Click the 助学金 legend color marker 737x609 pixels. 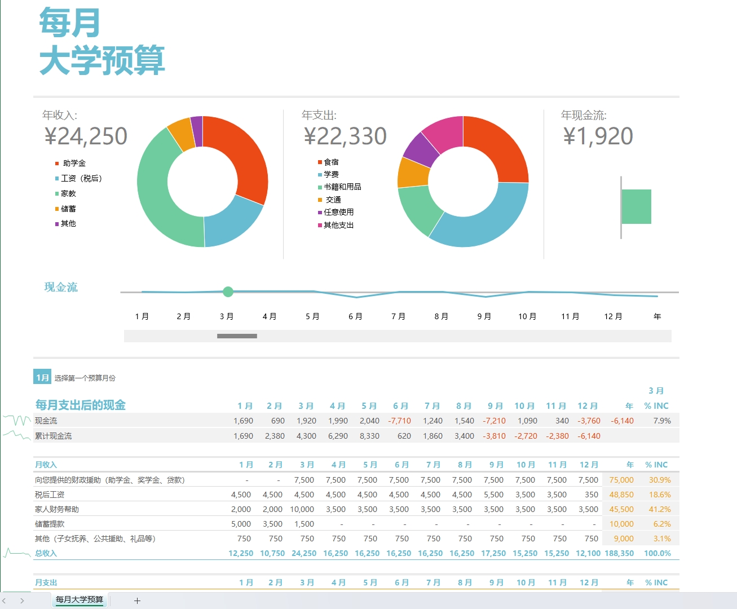point(57,164)
